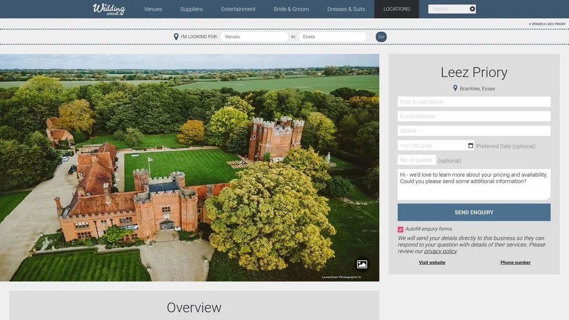569x320 pixels.
Task: Open the privacy policy link
Action: pos(440,251)
